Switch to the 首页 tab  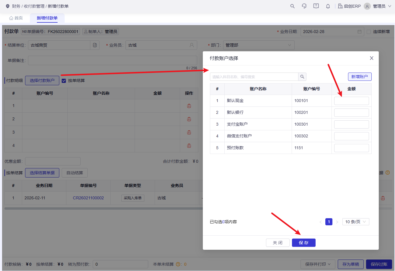(16, 18)
